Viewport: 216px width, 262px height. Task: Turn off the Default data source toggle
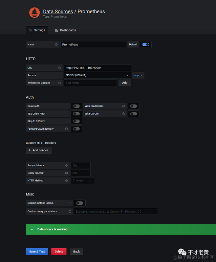point(146,45)
